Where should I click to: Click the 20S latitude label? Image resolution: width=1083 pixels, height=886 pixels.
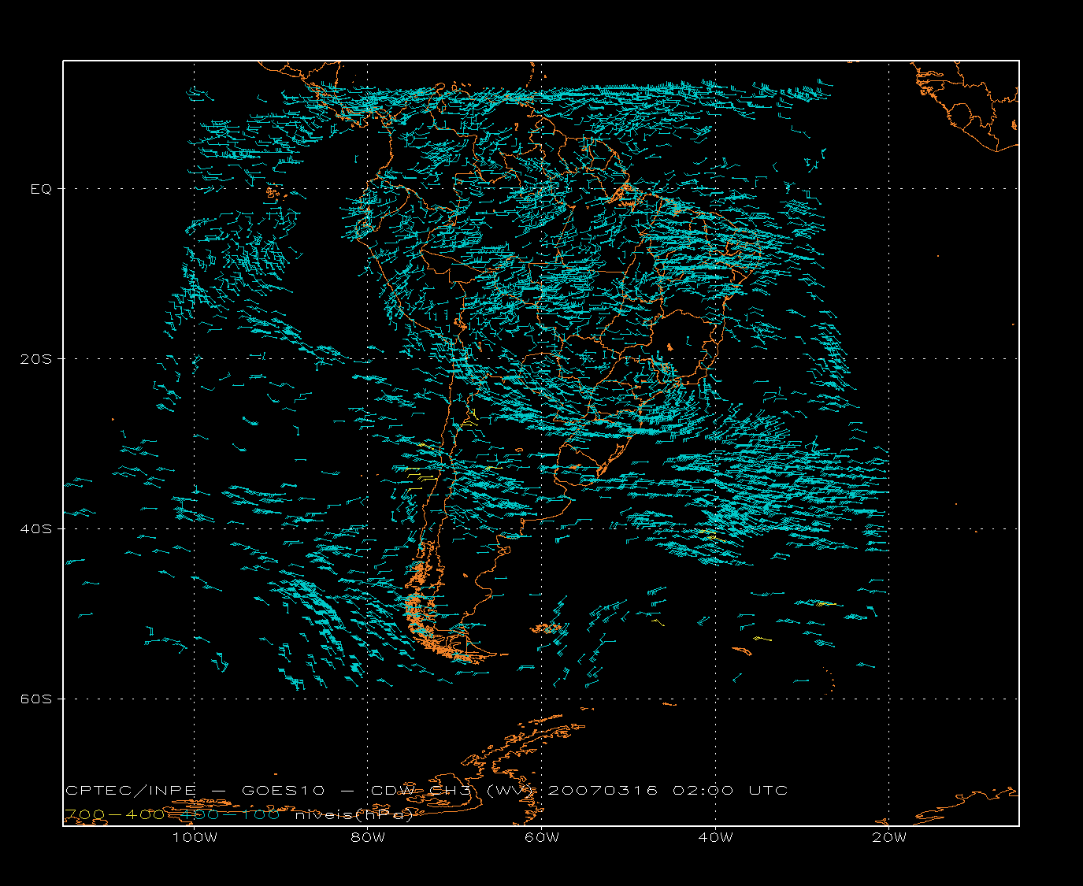(35, 359)
